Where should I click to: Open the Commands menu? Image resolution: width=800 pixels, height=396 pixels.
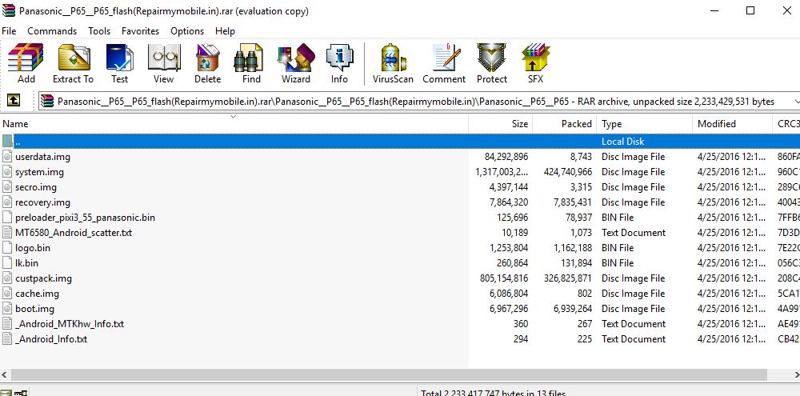pyautogui.click(x=52, y=31)
